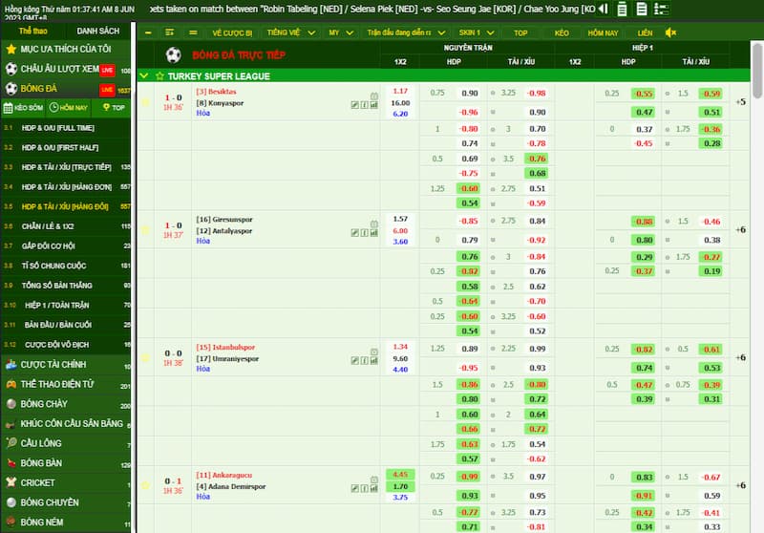Mute sound with the speaker icon
764x533 pixels.
click(x=670, y=32)
